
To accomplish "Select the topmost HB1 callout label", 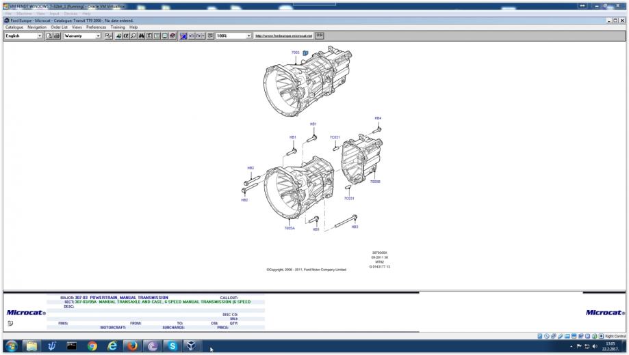I will click(313, 124).
